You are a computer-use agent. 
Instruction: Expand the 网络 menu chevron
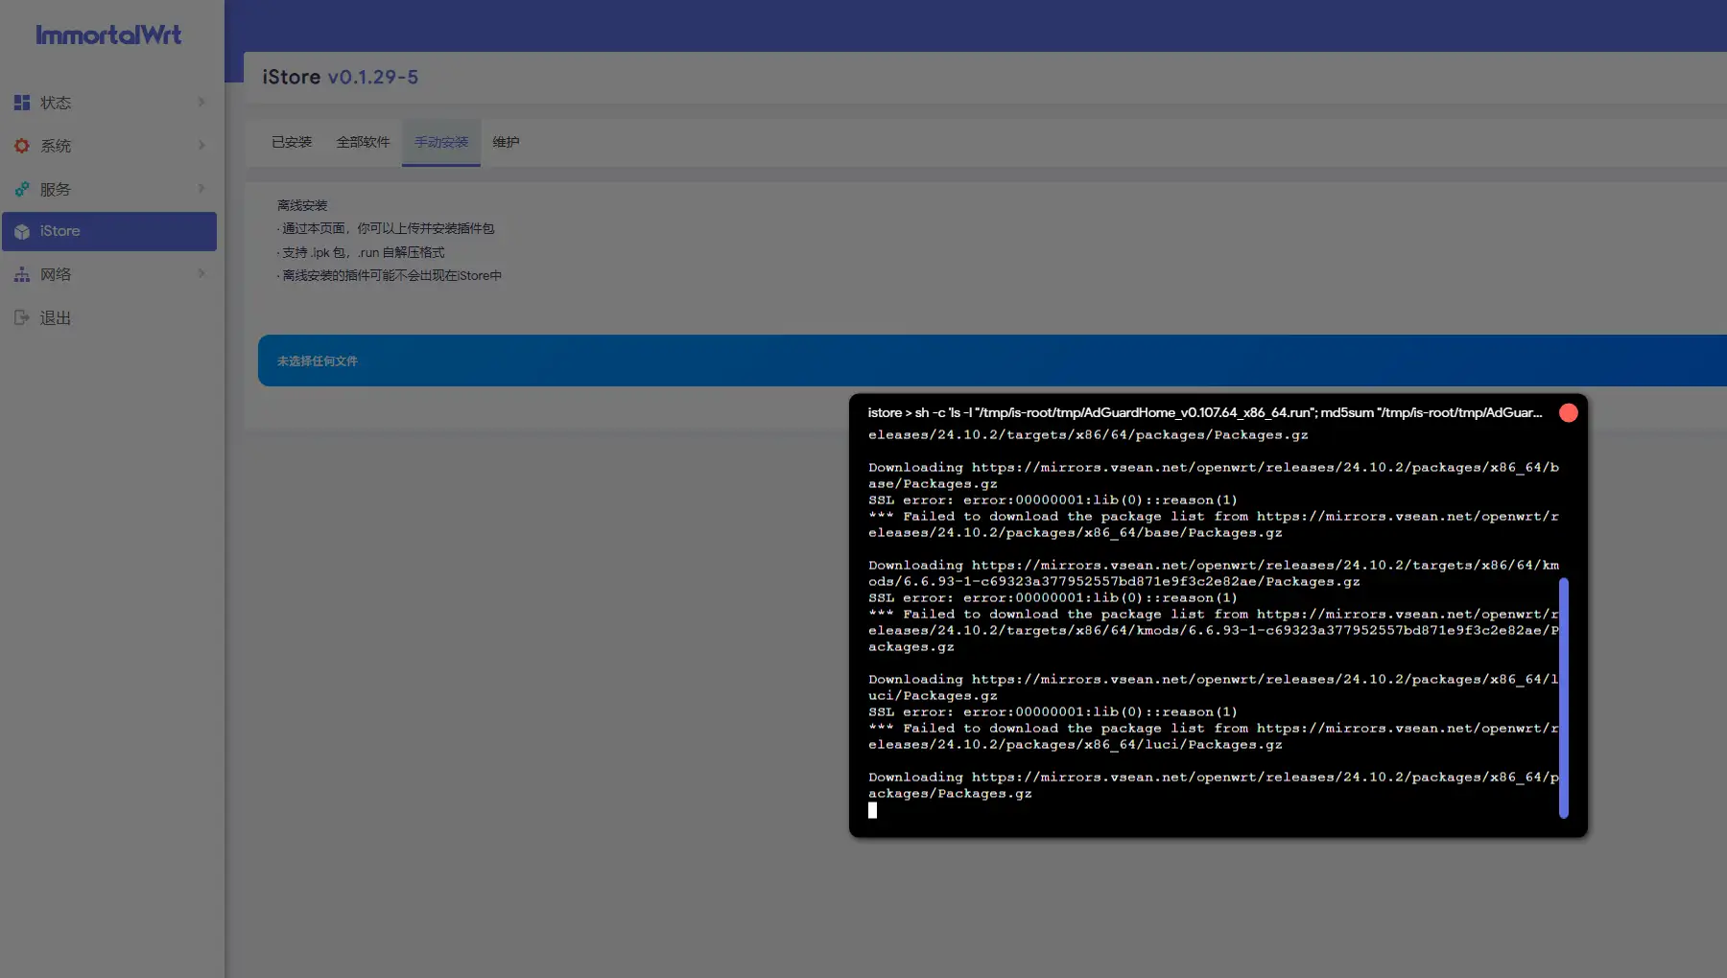pyautogui.click(x=201, y=273)
